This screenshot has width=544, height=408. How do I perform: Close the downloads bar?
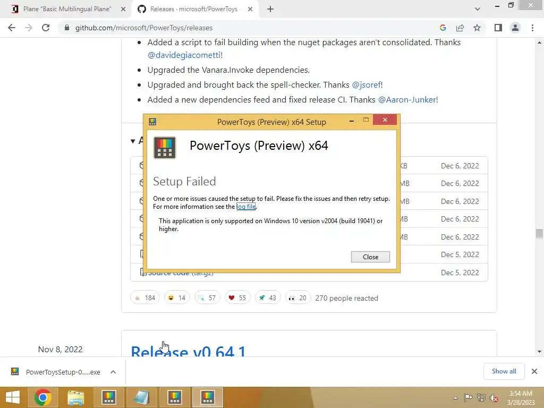[534, 371]
